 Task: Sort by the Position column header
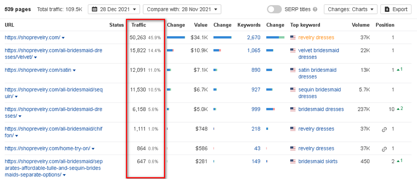click(x=385, y=25)
